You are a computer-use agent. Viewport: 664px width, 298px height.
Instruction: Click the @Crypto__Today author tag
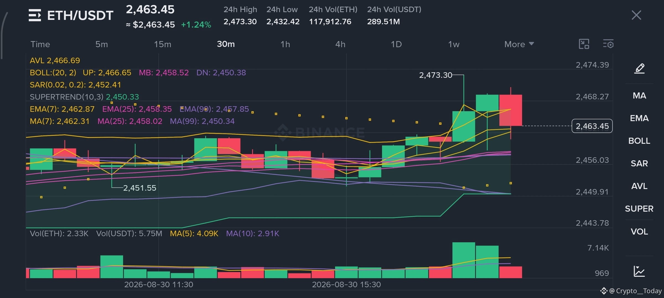tap(635, 291)
